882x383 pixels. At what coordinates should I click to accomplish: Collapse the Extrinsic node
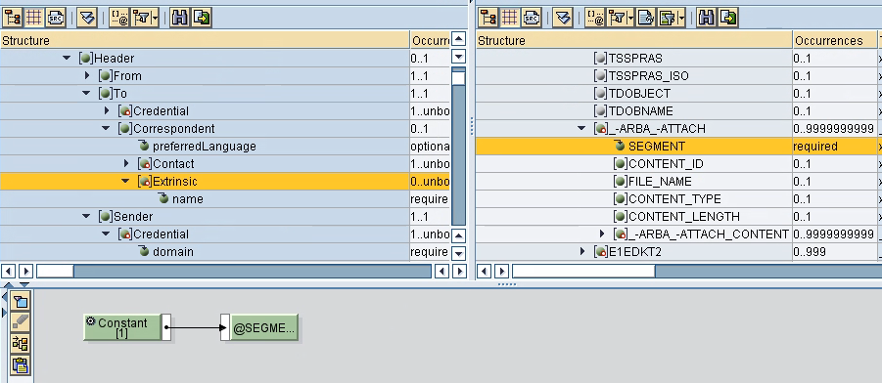point(125,182)
